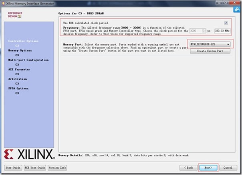Increase clock period with stepper up arrow
Viewport: 242px width, 175px height.
[x=204, y=29]
